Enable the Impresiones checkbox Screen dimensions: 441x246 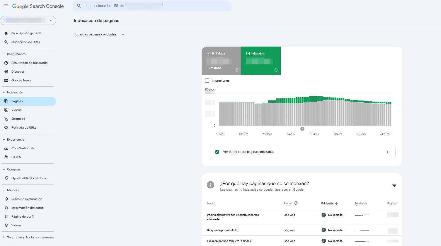tap(207, 81)
